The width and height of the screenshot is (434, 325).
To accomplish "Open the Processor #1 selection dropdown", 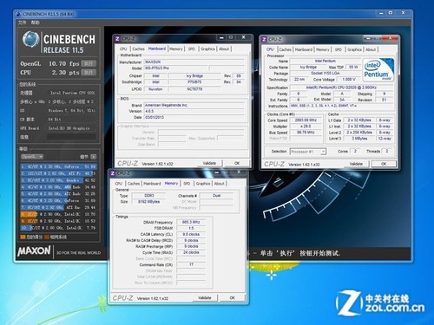I will click(x=308, y=152).
